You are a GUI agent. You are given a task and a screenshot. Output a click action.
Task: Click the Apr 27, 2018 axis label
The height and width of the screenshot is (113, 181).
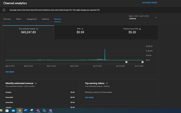[97, 66]
